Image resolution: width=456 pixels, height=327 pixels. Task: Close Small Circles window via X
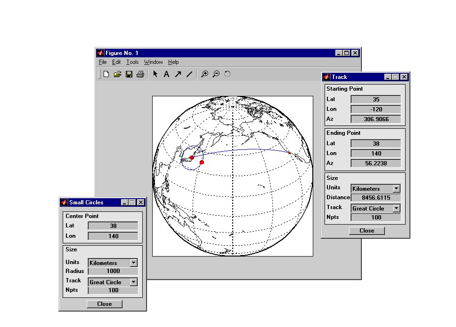point(141,202)
